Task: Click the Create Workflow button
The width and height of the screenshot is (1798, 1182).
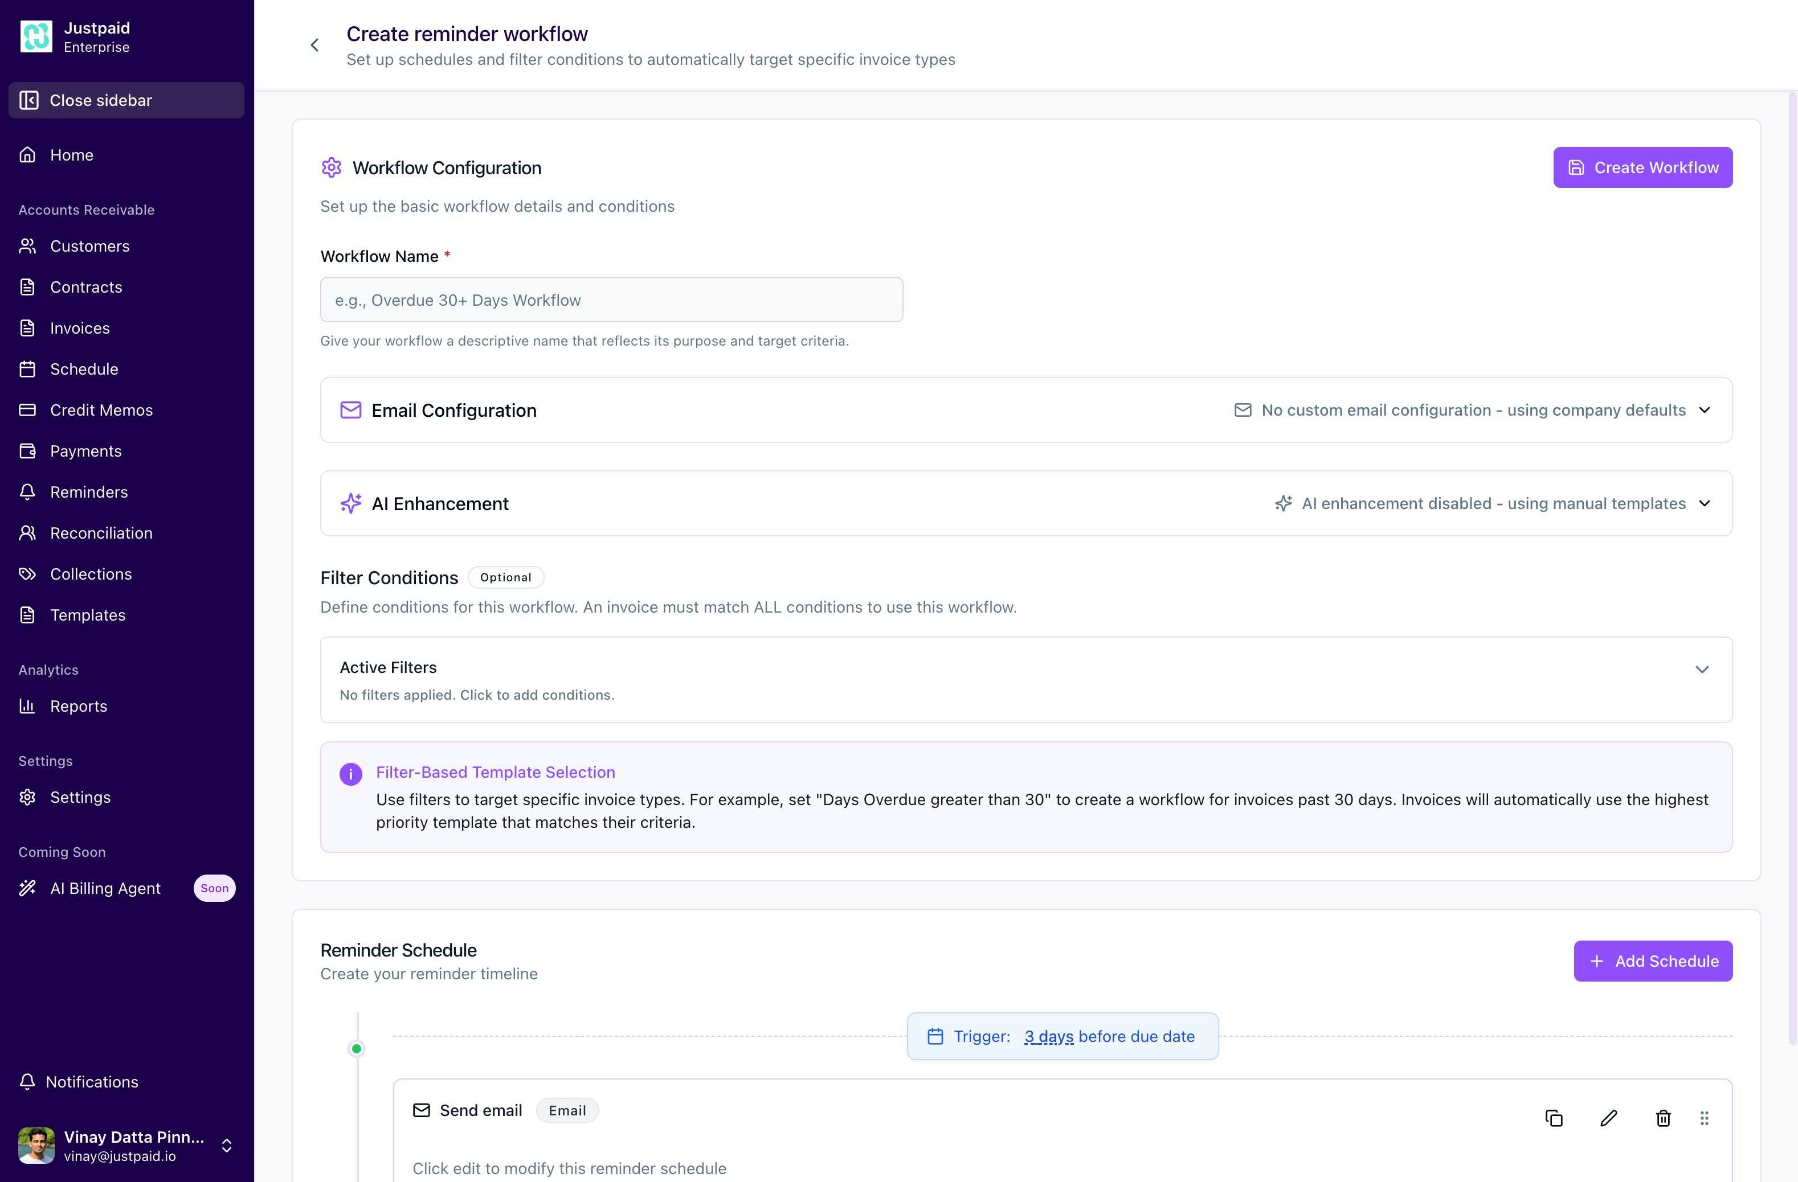Action: [x=1642, y=167]
